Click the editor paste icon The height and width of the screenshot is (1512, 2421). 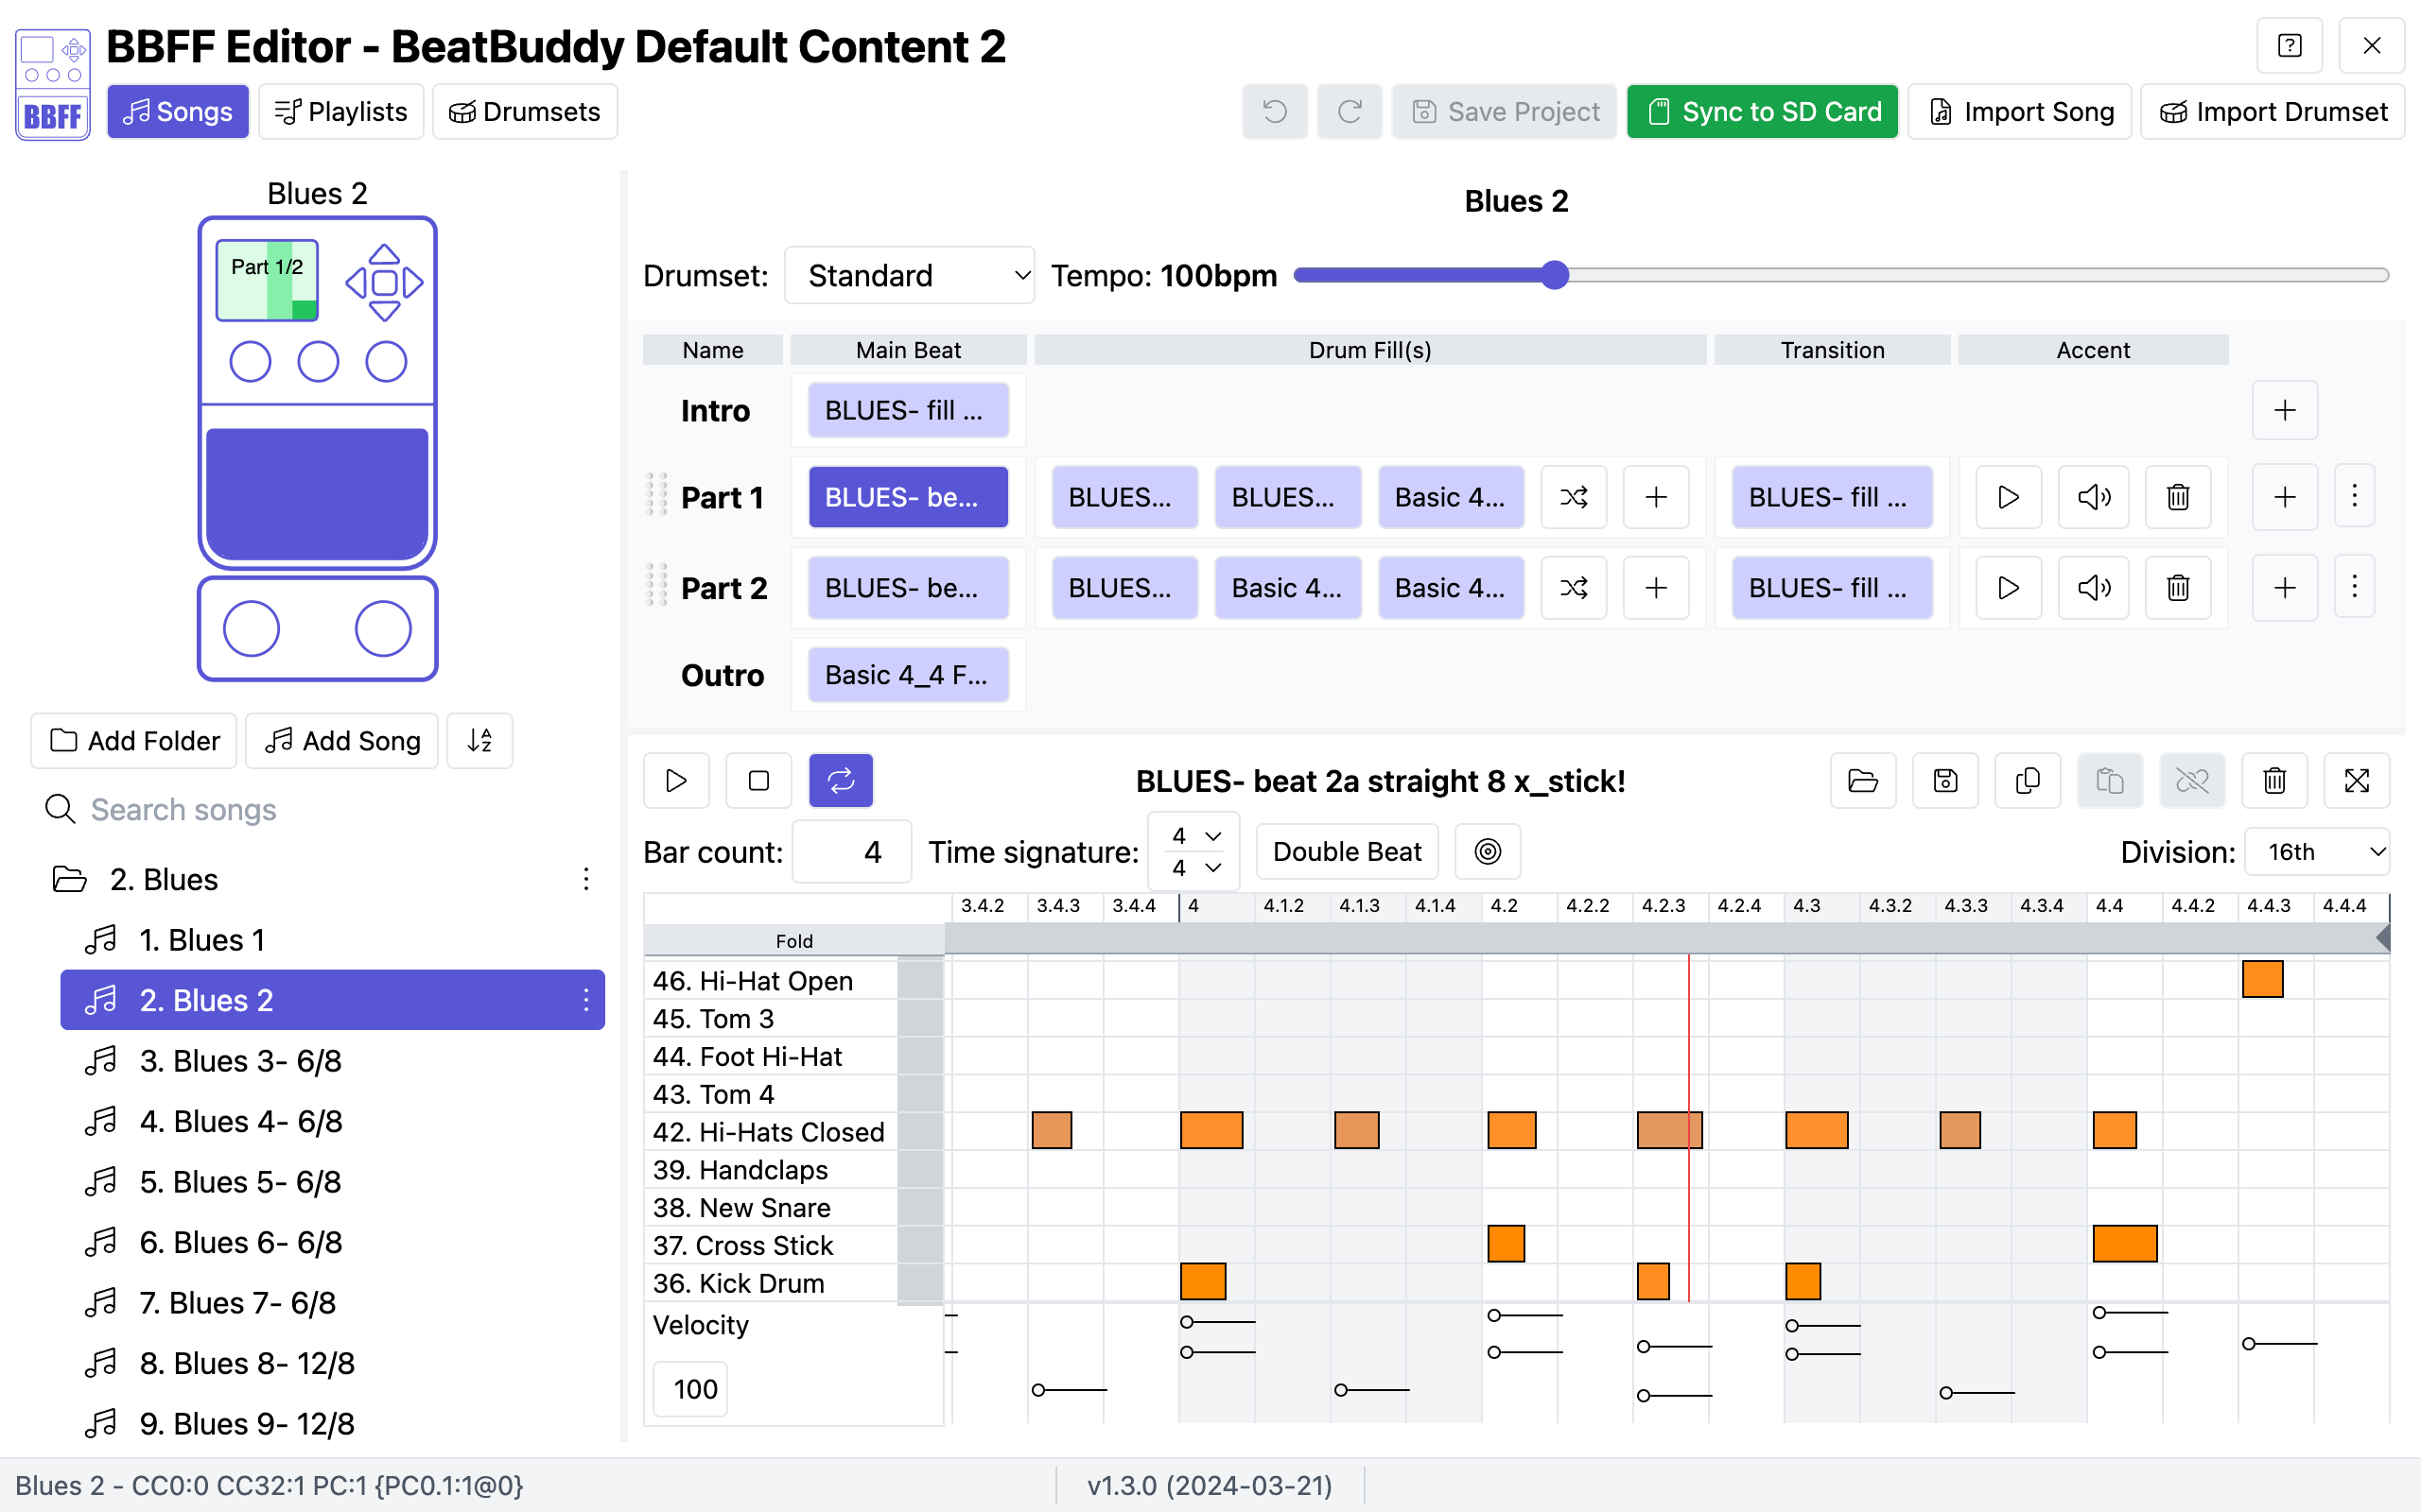(2110, 780)
